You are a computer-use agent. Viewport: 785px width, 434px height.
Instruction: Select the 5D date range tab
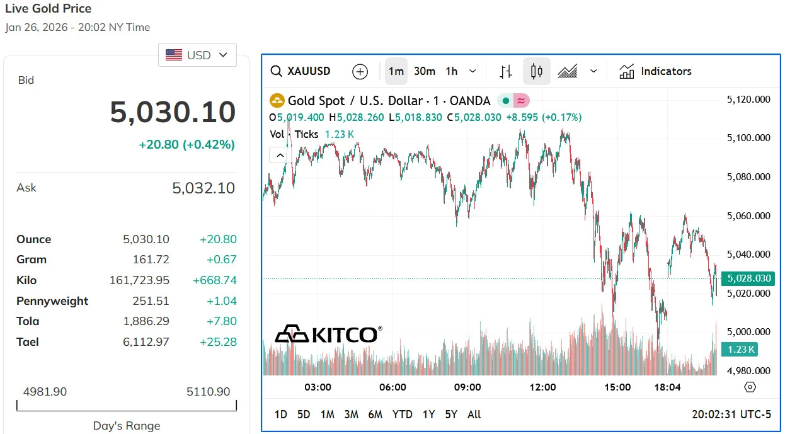click(304, 414)
